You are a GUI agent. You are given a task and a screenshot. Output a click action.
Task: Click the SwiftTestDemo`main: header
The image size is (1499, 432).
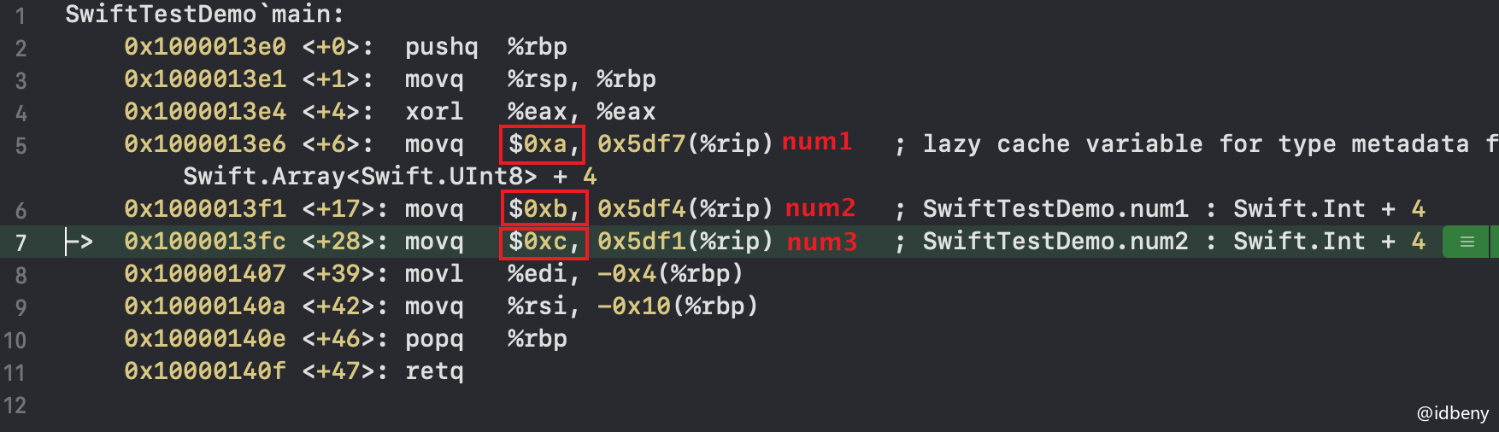coord(204,15)
